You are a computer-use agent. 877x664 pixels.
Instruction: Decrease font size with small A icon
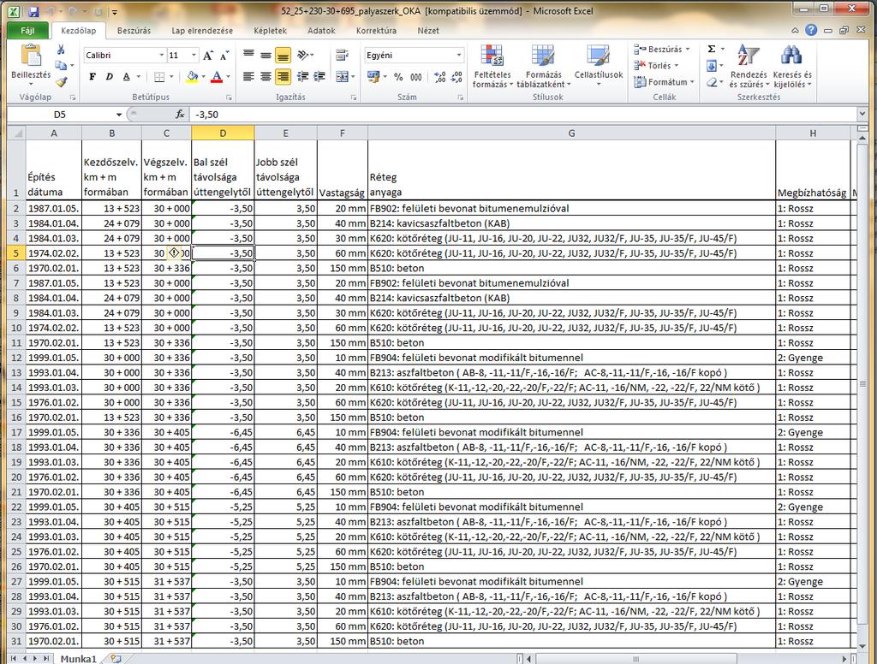[224, 56]
